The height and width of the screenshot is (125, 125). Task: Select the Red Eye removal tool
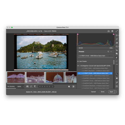pyautogui.click(x=117, y=50)
